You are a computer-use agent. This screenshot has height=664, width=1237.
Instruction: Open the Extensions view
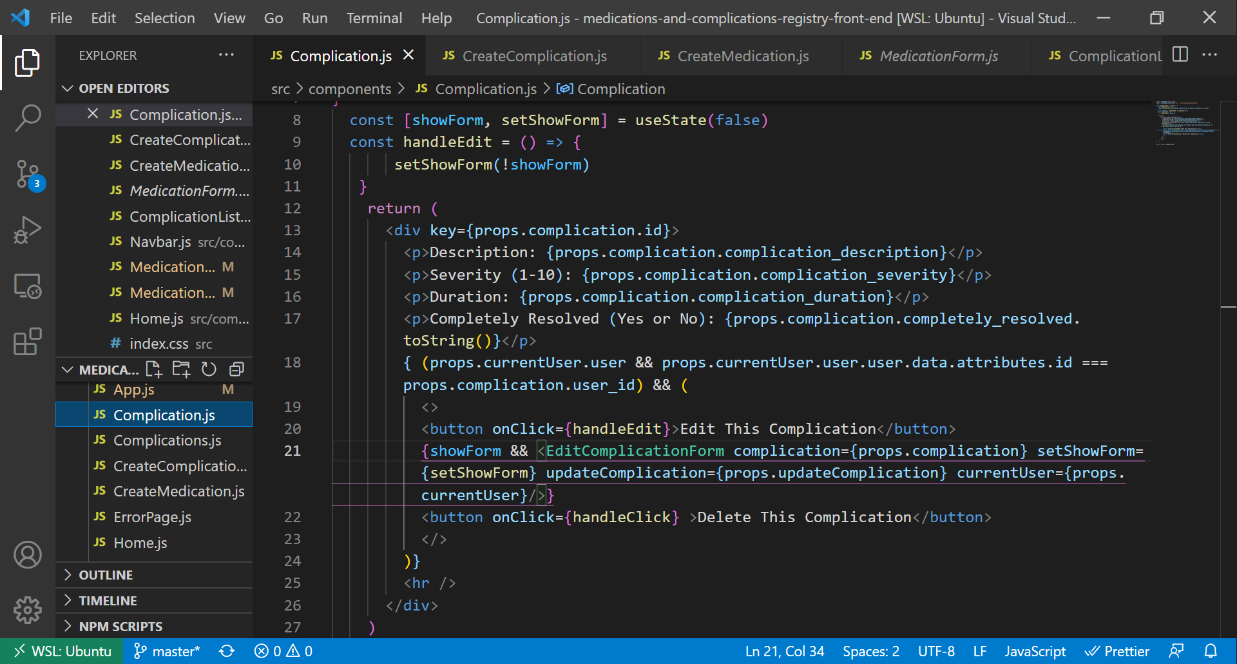(x=28, y=342)
